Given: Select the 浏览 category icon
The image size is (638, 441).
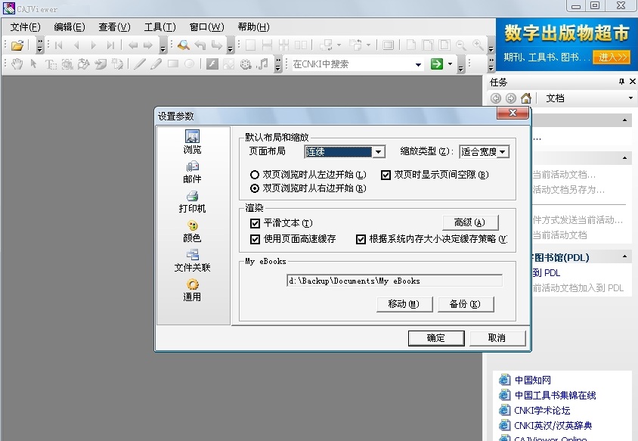Looking at the screenshot, I should tap(192, 138).
